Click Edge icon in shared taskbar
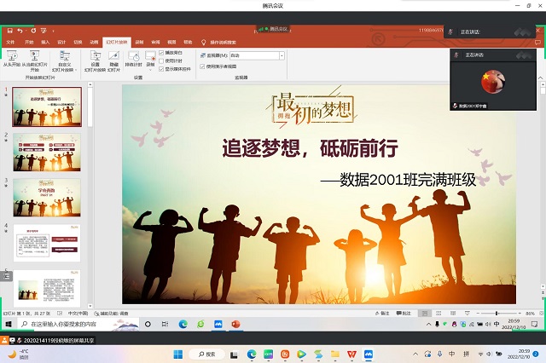The width and height of the screenshot is (546, 363). point(183,324)
